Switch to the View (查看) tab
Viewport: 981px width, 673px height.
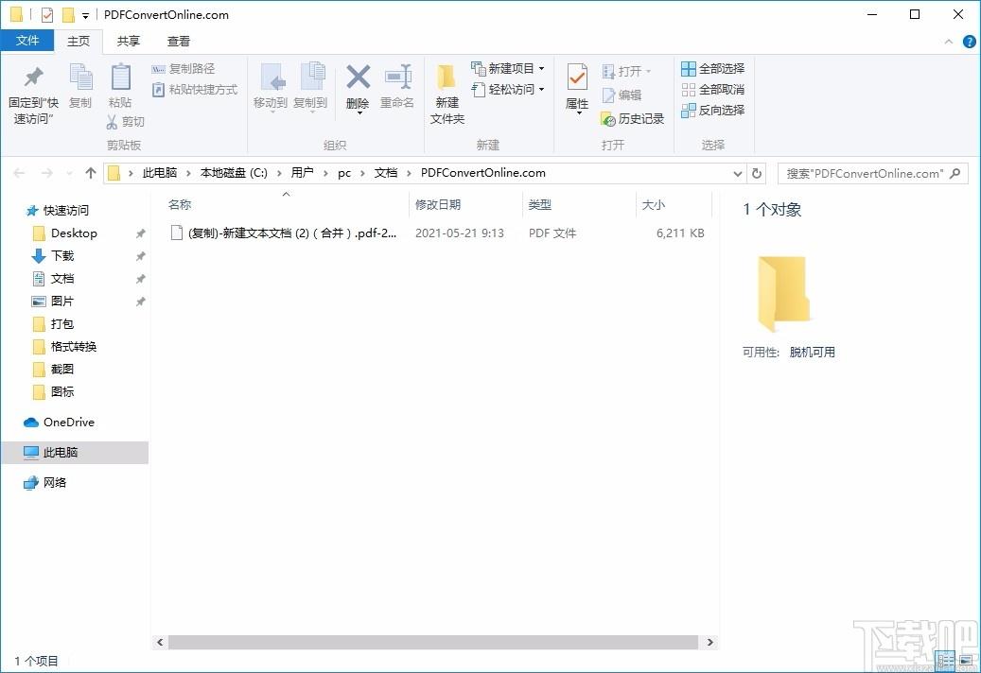(178, 42)
